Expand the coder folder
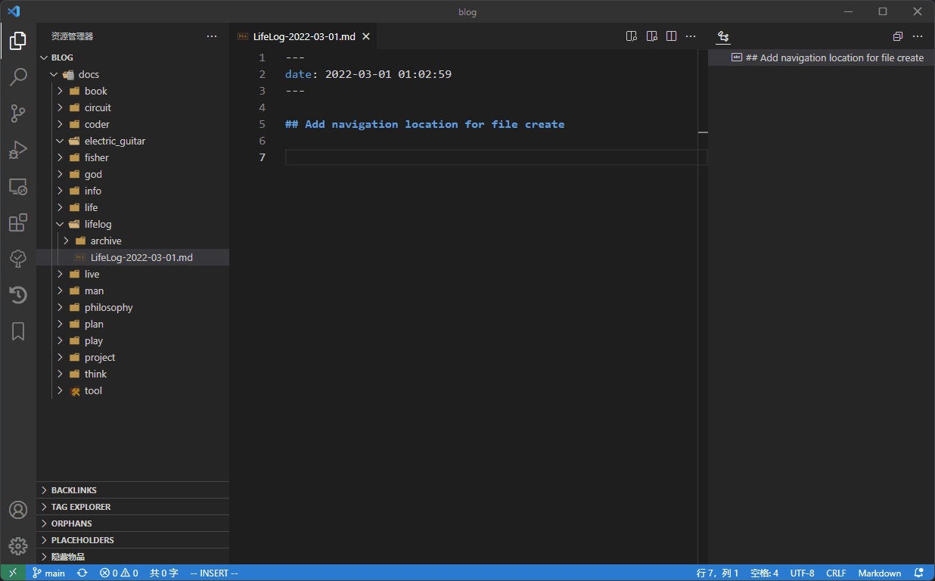Viewport: 935px width, 581px height. [x=60, y=124]
